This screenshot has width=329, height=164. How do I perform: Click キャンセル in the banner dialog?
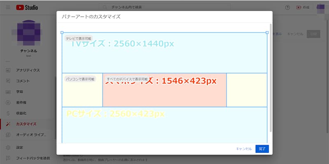(x=244, y=149)
